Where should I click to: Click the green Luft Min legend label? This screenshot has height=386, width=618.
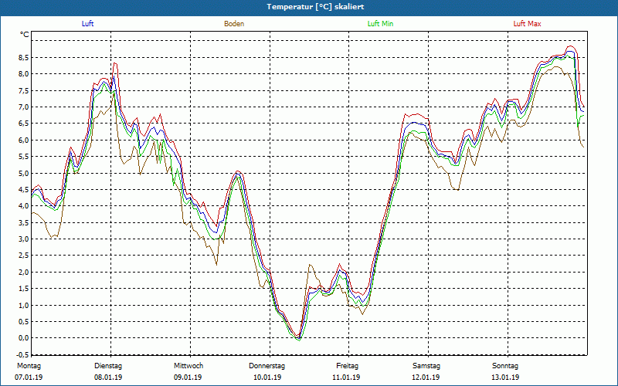[x=380, y=24]
